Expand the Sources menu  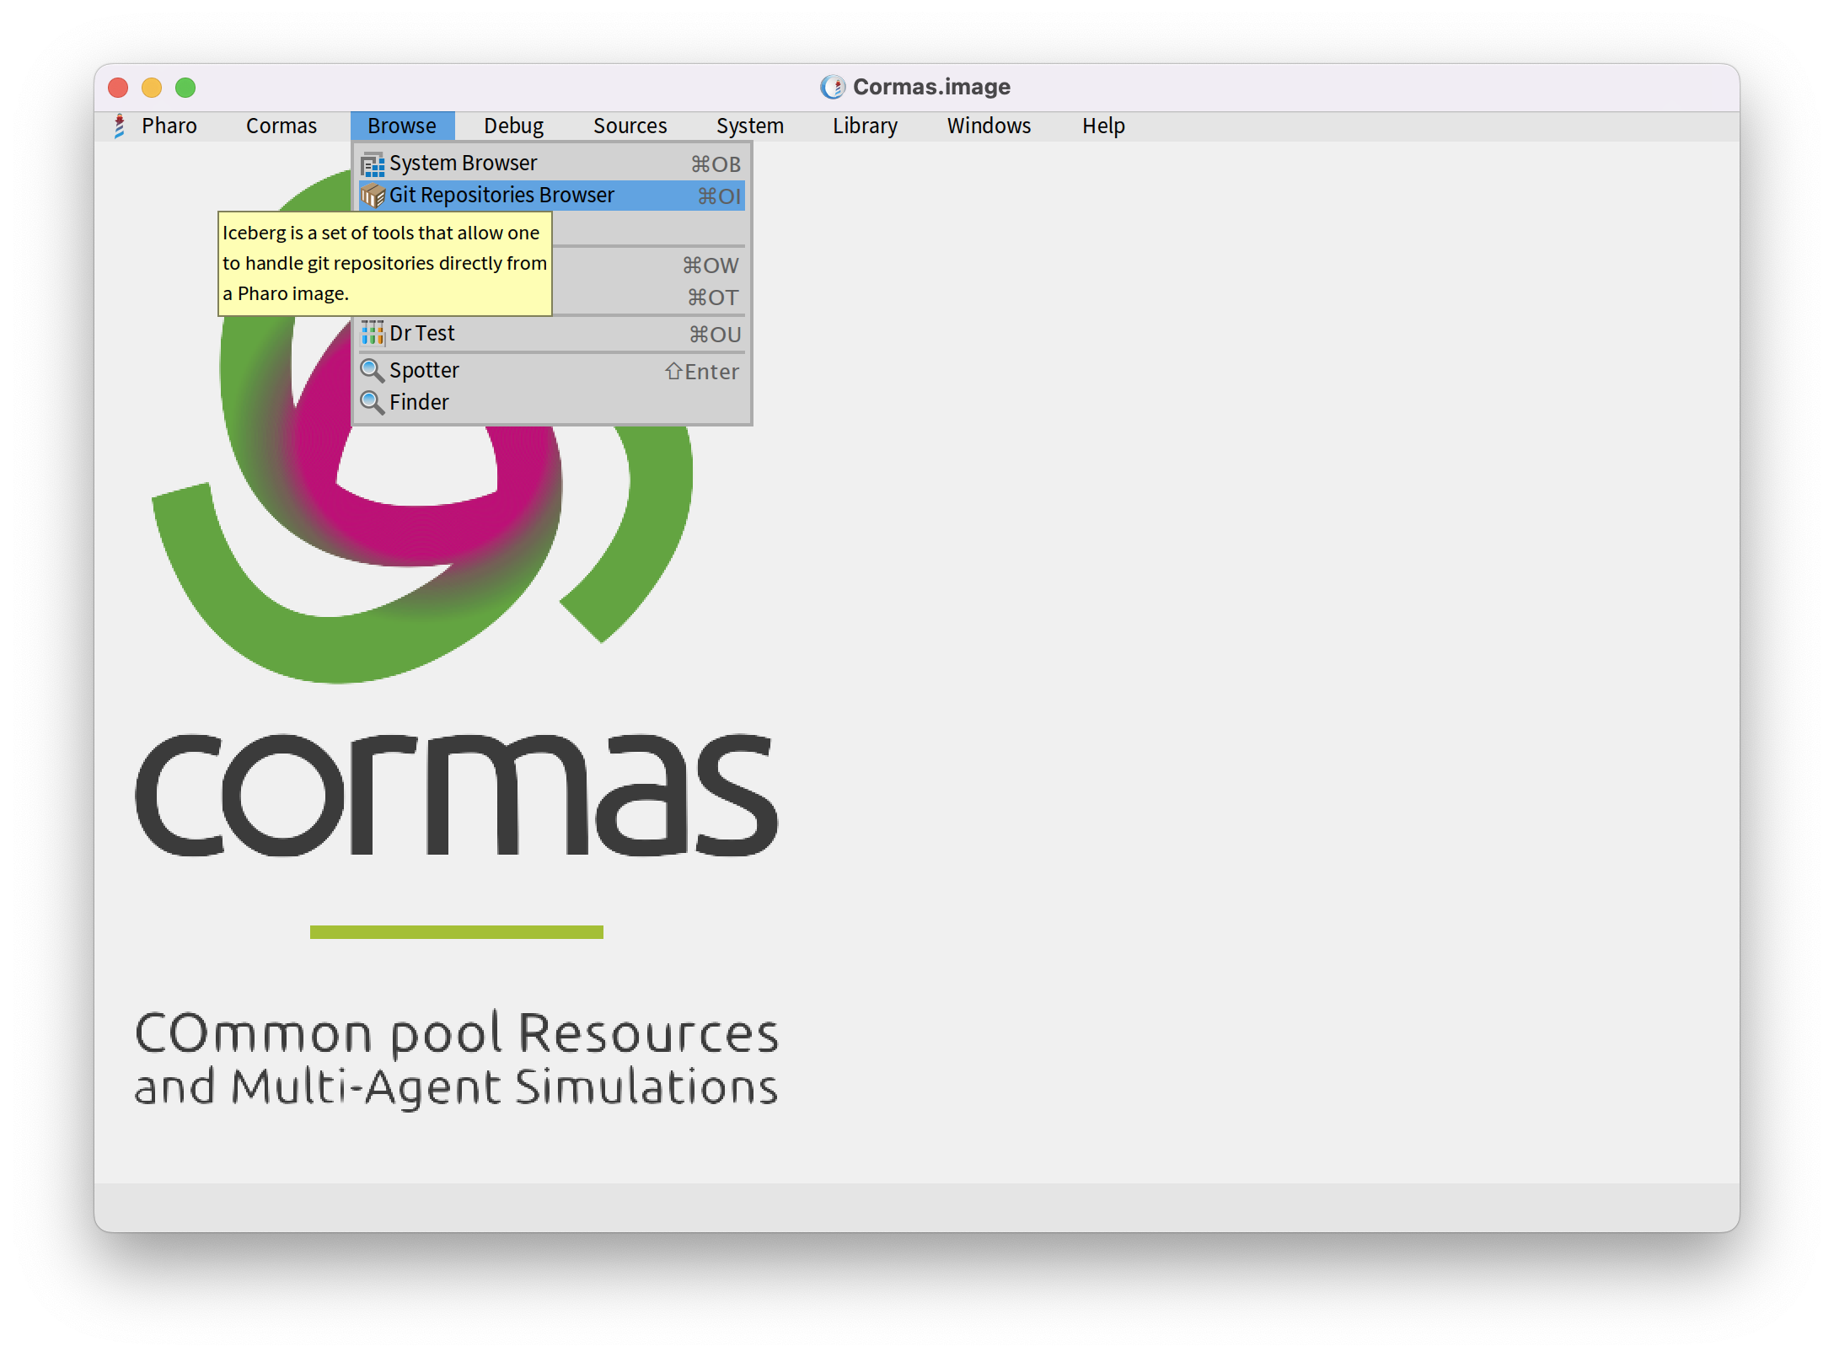click(x=630, y=126)
